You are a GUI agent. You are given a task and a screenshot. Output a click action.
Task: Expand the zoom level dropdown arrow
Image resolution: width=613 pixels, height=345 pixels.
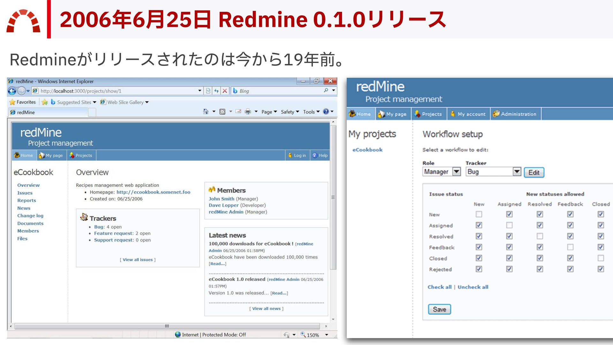[327, 335]
